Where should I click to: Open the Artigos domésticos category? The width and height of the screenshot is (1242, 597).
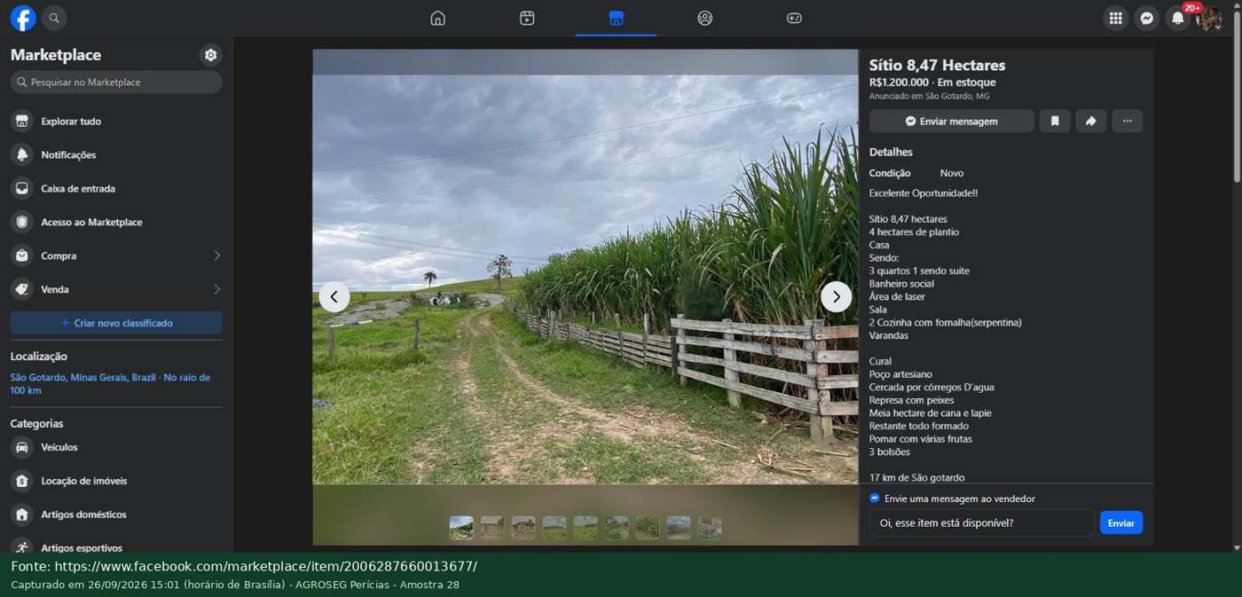click(116, 515)
